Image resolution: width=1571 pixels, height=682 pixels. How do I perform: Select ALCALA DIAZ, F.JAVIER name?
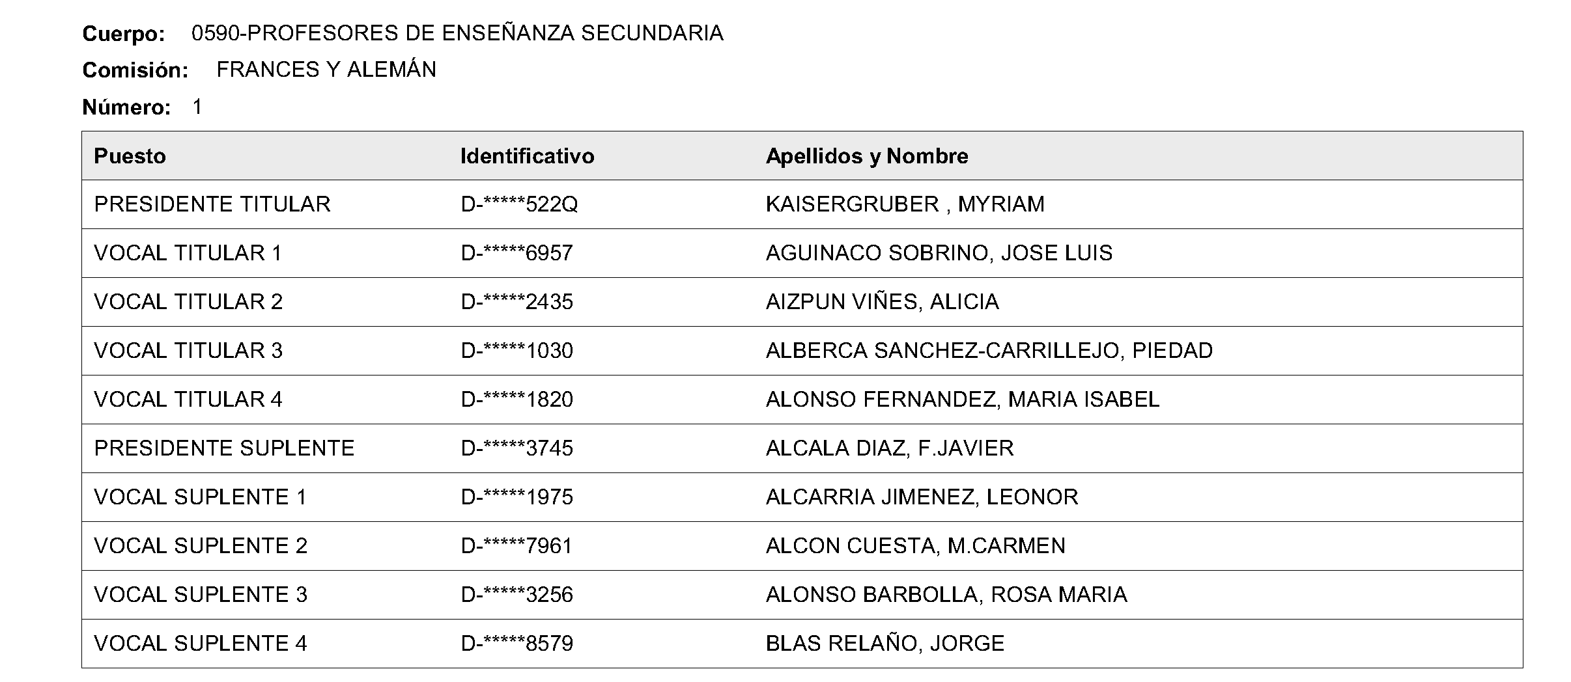(890, 448)
